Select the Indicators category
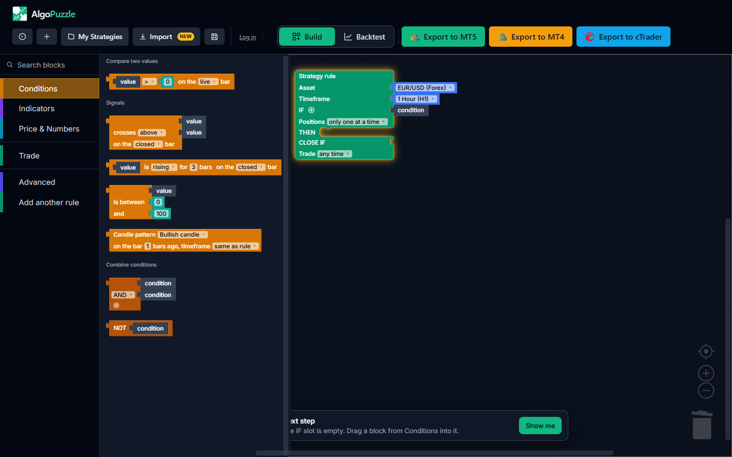This screenshot has width=732, height=457. [x=50, y=109]
